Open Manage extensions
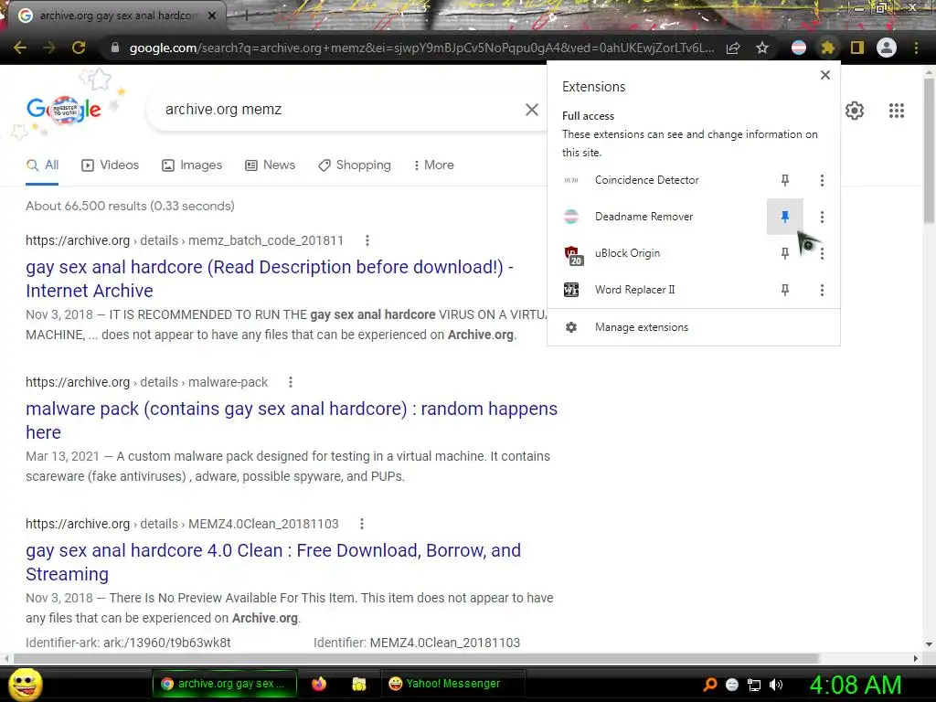The height and width of the screenshot is (702, 936). tap(693, 327)
